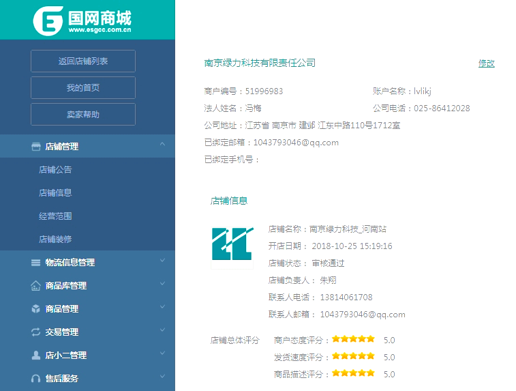Click opening date 2018-10-25 15:19:16
Screen dimensions: 516x391
(352, 246)
